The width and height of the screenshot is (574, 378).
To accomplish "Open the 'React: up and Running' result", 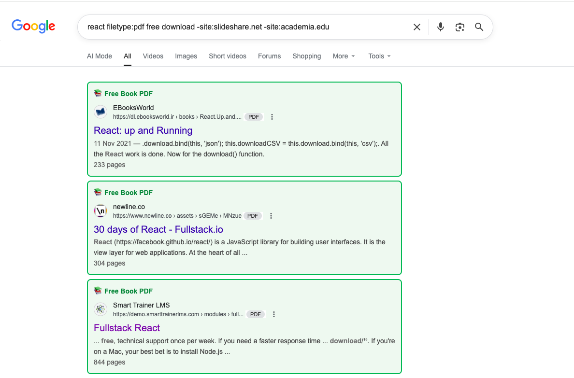I will pos(143,131).
